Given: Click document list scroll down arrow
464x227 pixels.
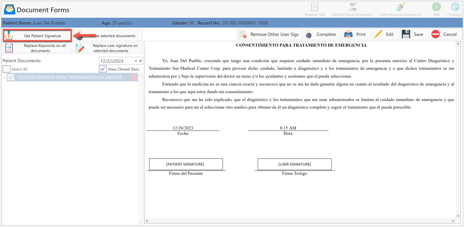Looking at the screenshot, I should [x=140, y=222].
